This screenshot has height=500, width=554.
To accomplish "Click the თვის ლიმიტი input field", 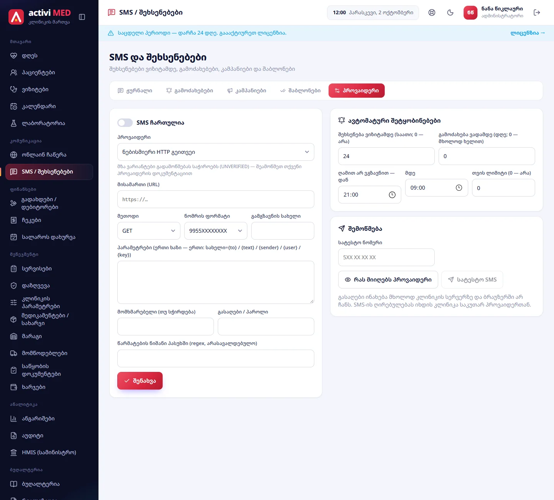I will coord(504,188).
